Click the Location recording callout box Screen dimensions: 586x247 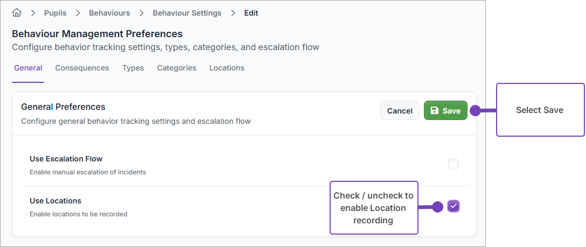click(x=374, y=208)
